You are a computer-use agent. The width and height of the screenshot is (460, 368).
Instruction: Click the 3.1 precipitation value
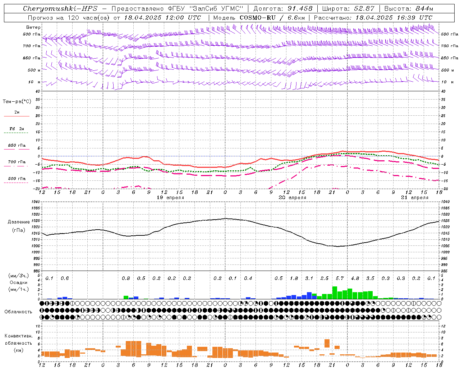pyautogui.click(x=309, y=278)
